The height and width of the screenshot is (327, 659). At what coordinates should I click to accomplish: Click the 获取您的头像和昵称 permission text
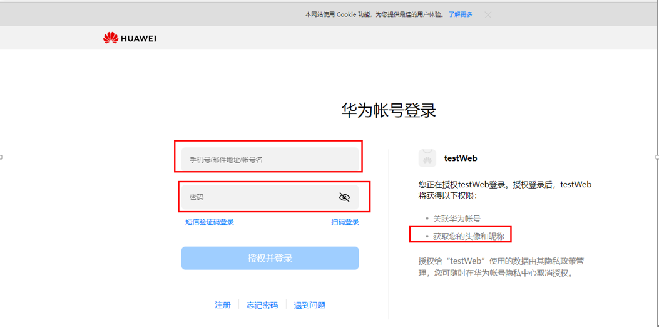point(469,237)
